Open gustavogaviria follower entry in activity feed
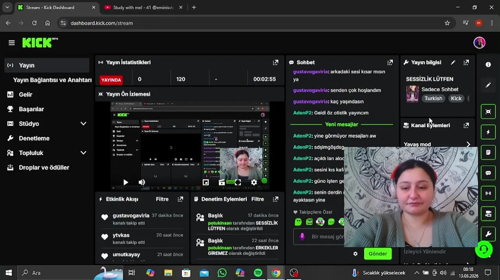The height and width of the screenshot is (280, 500). 143,219
